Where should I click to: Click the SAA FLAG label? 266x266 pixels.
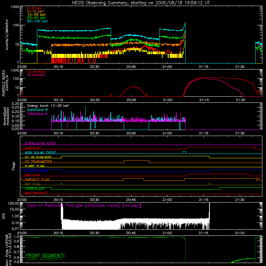[x=33, y=175]
